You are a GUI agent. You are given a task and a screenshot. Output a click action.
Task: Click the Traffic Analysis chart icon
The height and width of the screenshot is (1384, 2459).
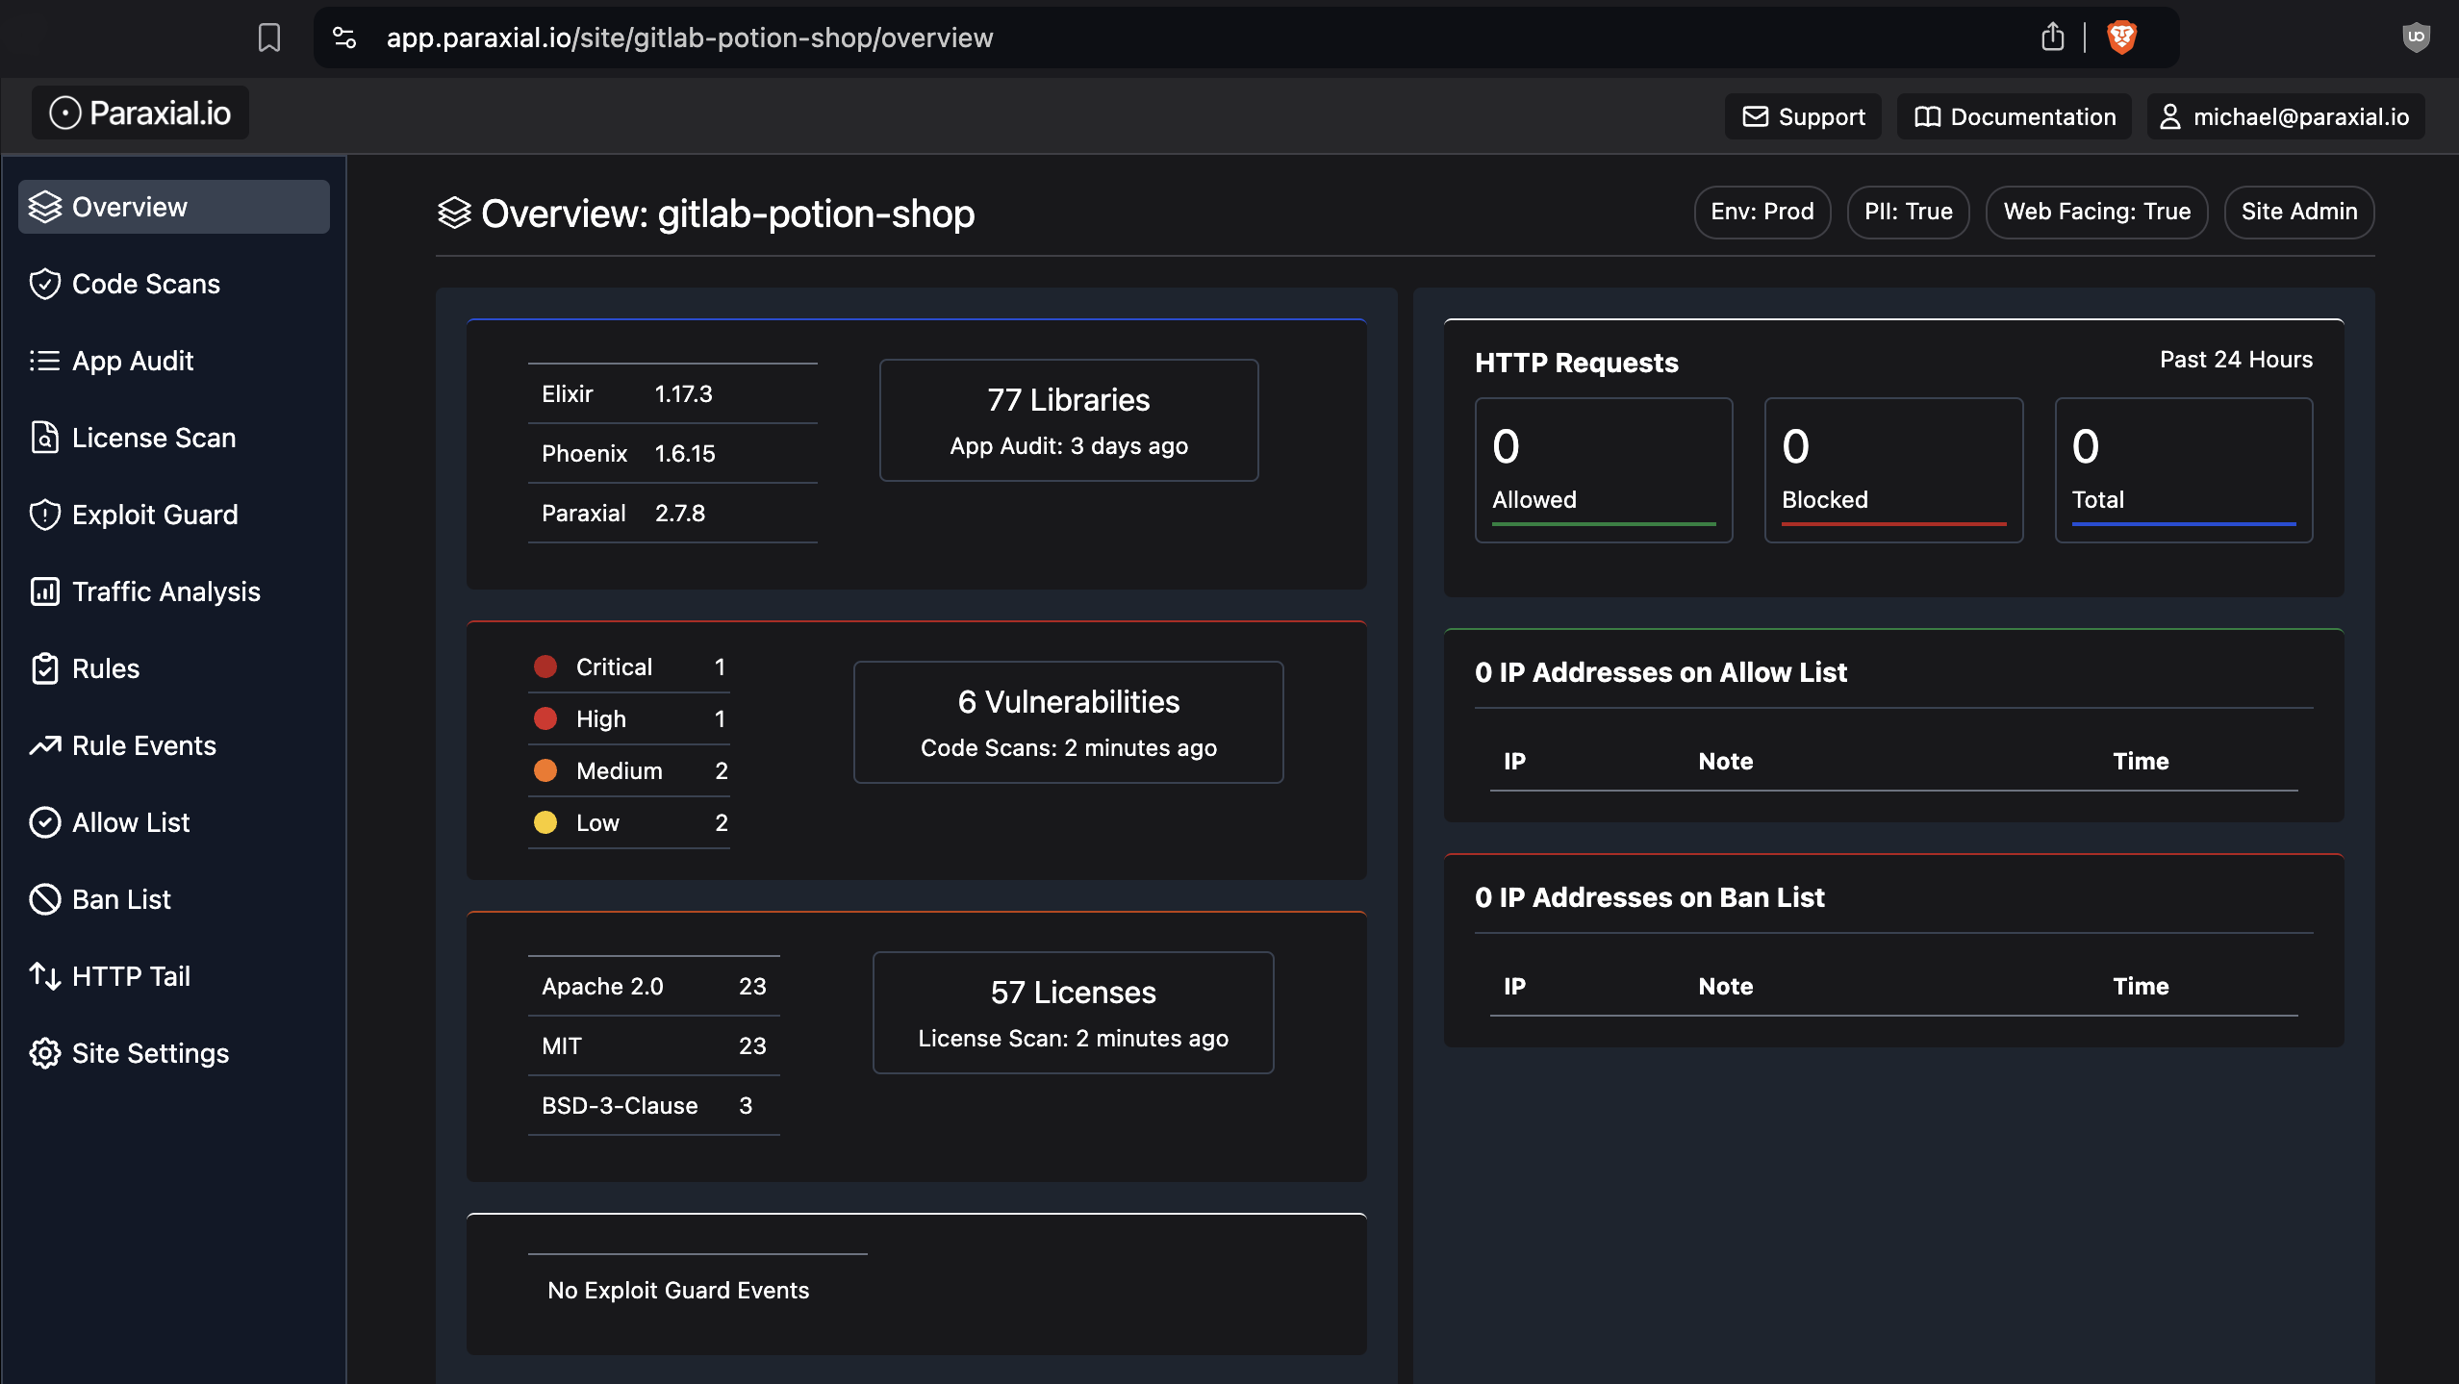tap(45, 591)
